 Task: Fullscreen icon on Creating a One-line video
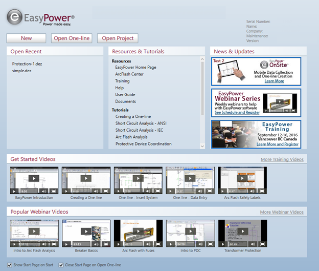click(106, 191)
